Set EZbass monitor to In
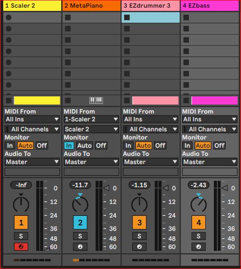 tap(187, 145)
